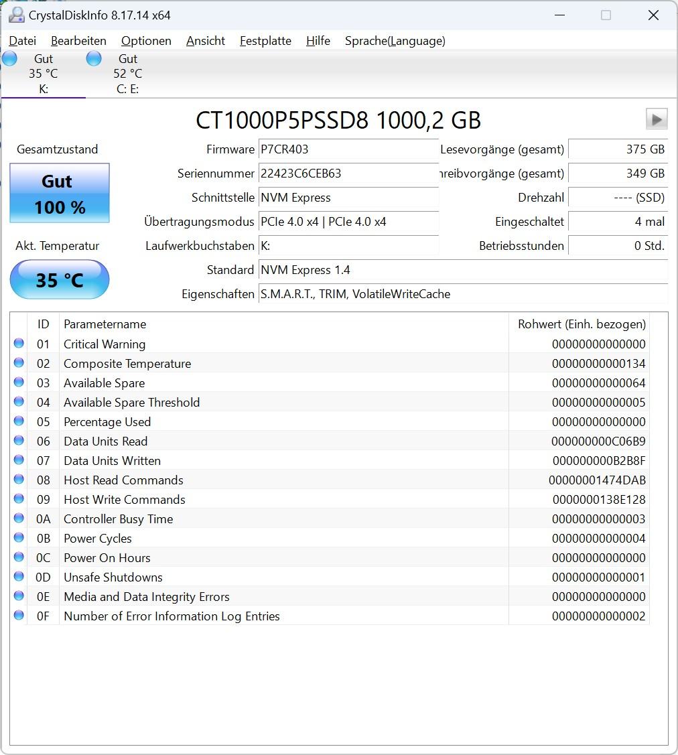Minimize the CrystalDiskInfo window
The width and height of the screenshot is (678, 755).
559,15
